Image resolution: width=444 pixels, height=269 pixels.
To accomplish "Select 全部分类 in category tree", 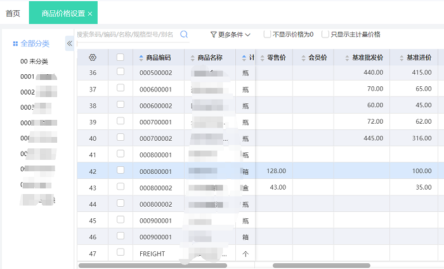I will click(x=35, y=44).
